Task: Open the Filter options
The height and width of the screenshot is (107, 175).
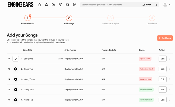Action: 147,5
